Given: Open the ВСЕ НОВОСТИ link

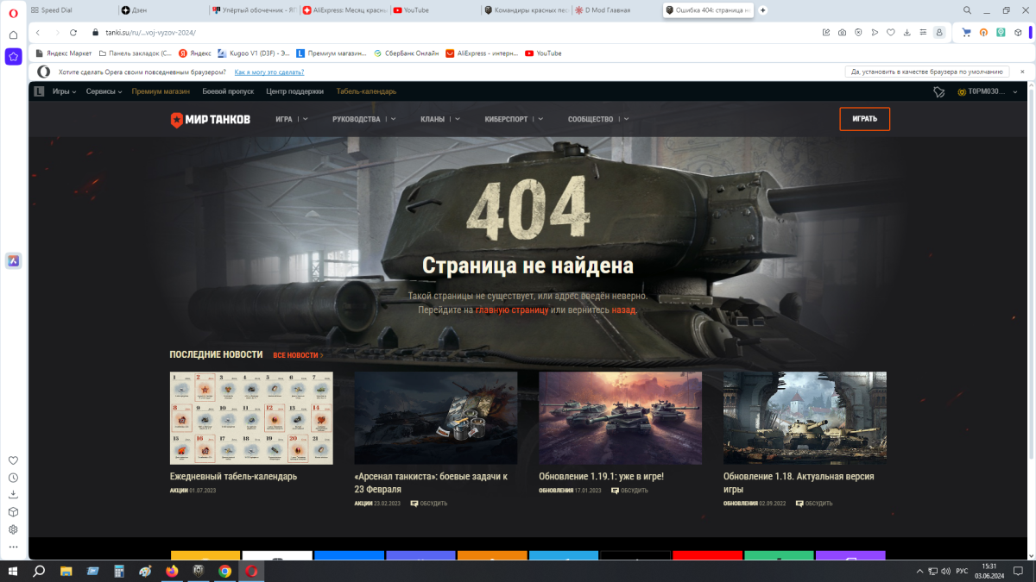Looking at the screenshot, I should click(298, 355).
